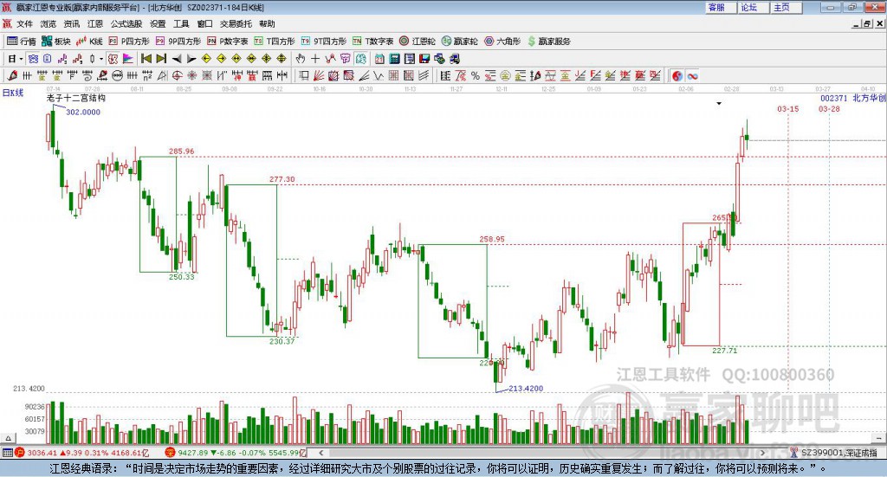Click the Shenzhen index 9427.89 status entry

pos(236,453)
